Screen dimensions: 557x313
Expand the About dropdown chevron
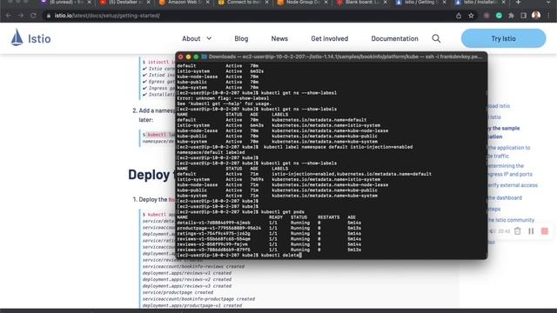pyautogui.click(x=209, y=38)
